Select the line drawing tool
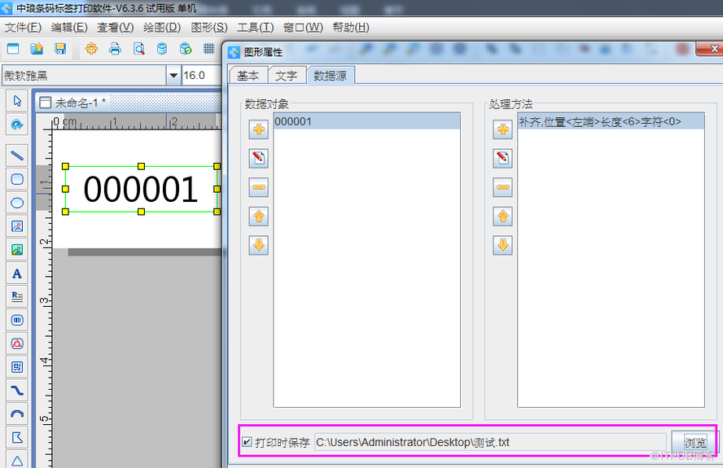This screenshot has width=723, height=468. click(x=16, y=155)
